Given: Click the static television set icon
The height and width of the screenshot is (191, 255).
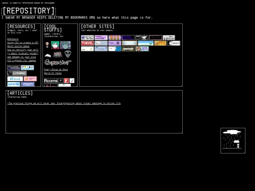Looking at the screenshot, I should coord(58,54).
